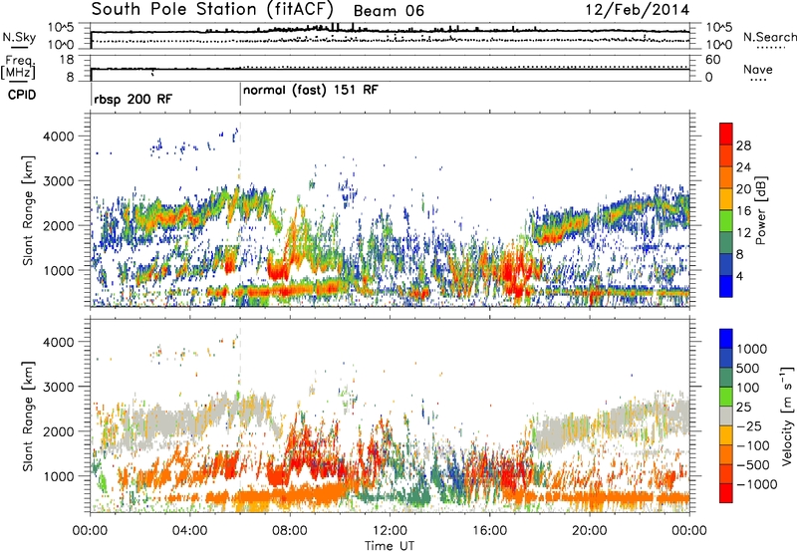Click the blue top of the Velocity color bar
The width and height of the screenshot is (797, 552).
coord(726,339)
